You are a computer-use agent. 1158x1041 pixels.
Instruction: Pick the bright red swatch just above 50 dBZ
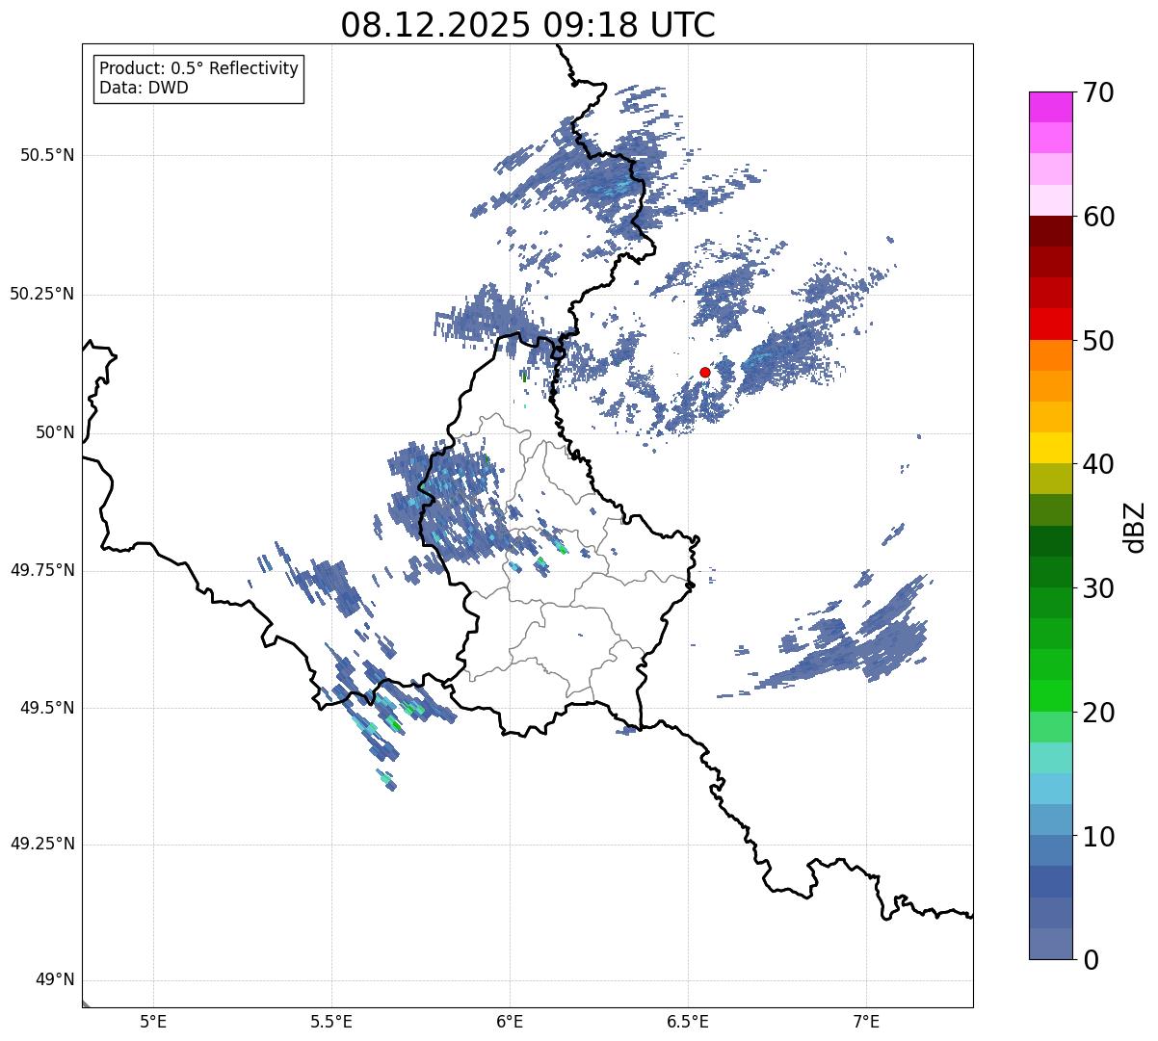[1051, 325]
